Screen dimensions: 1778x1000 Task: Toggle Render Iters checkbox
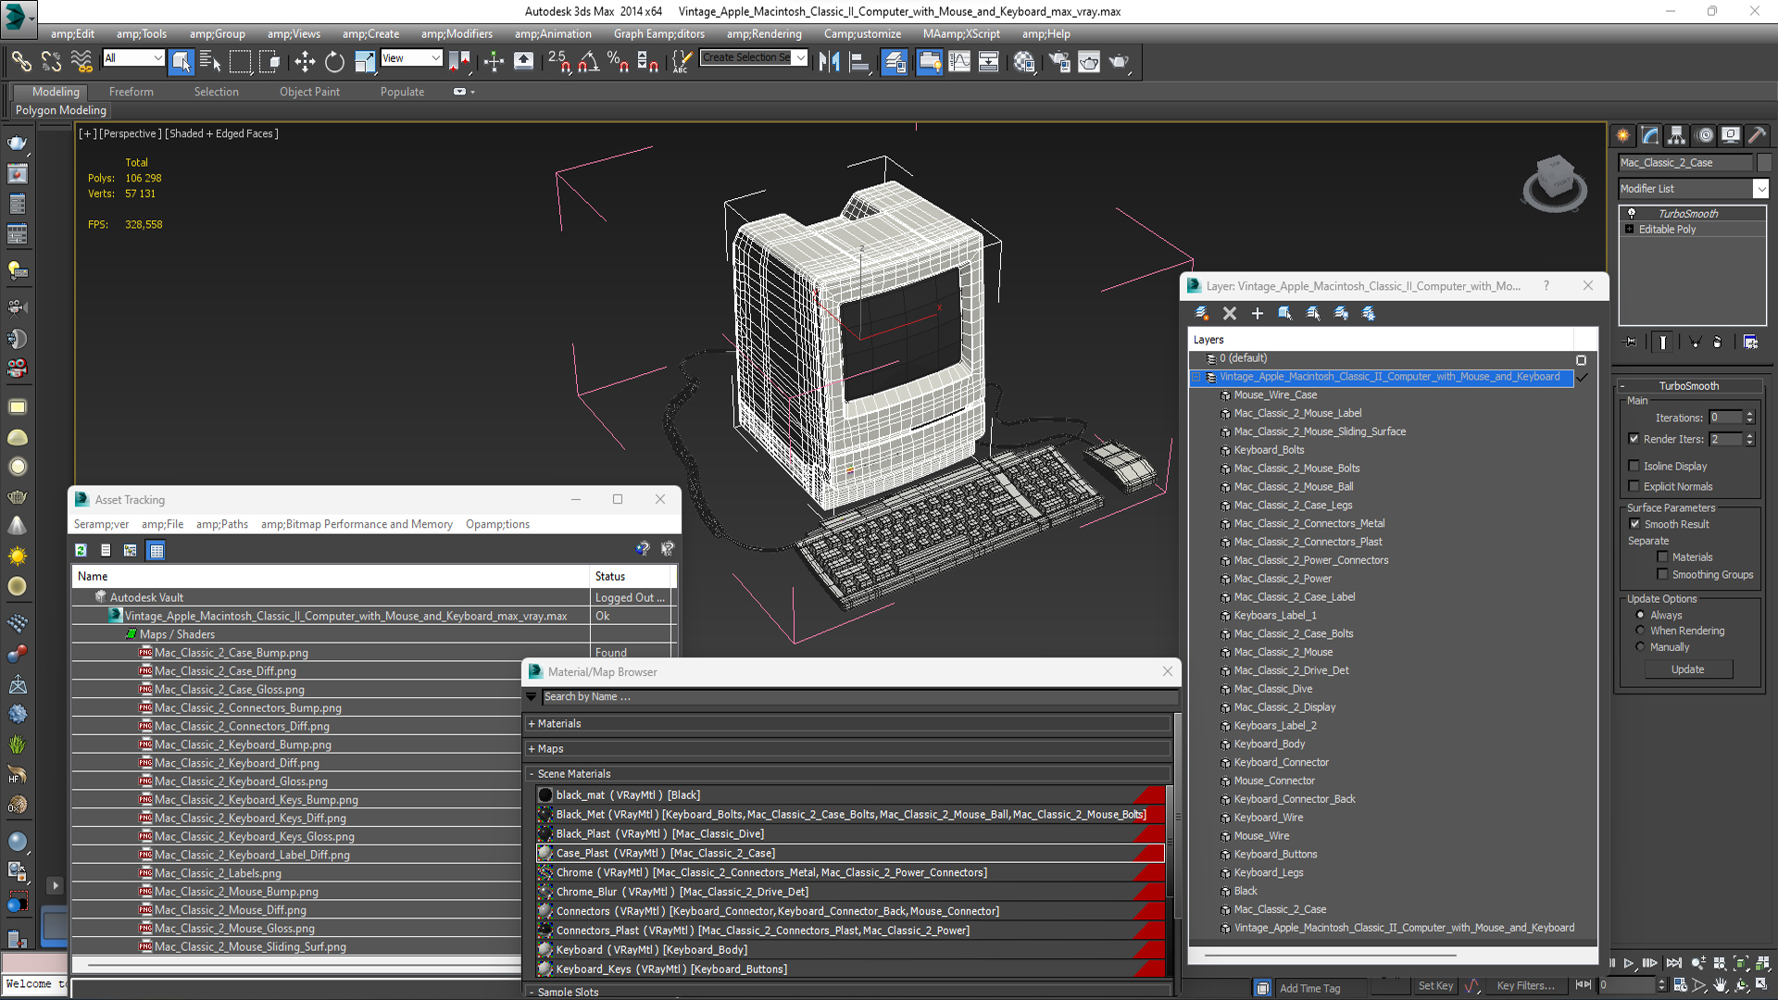click(x=1634, y=439)
